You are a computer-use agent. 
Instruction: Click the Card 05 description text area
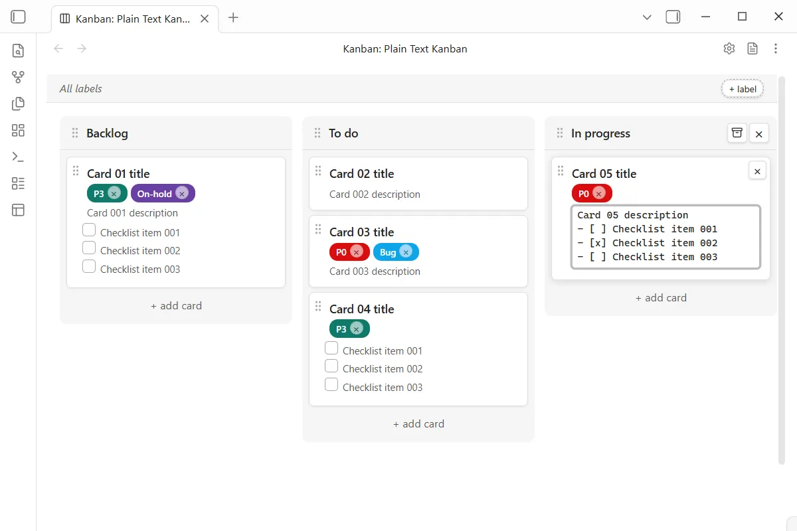pyautogui.click(x=665, y=236)
